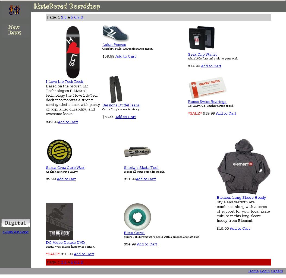The image size is (286, 278).
Task: Click the Bones Swiss Bearings box image
Action: point(208,87)
